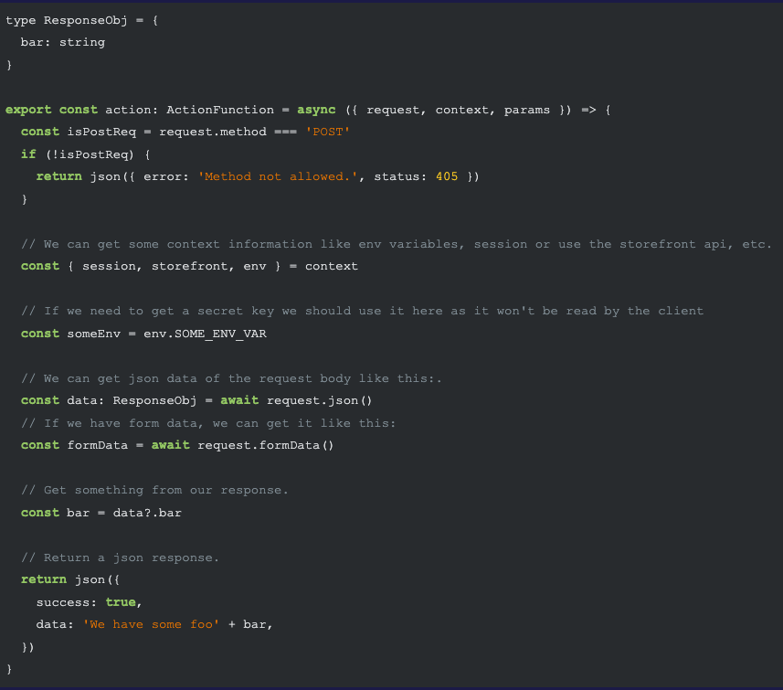The image size is (783, 690).
Task: Click the 'Return a json response.' comment
Action: tap(120, 557)
